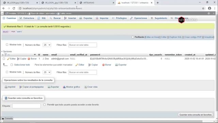Open the Insertar tab
The height and width of the screenshot is (123, 218).
click(x=70, y=18)
